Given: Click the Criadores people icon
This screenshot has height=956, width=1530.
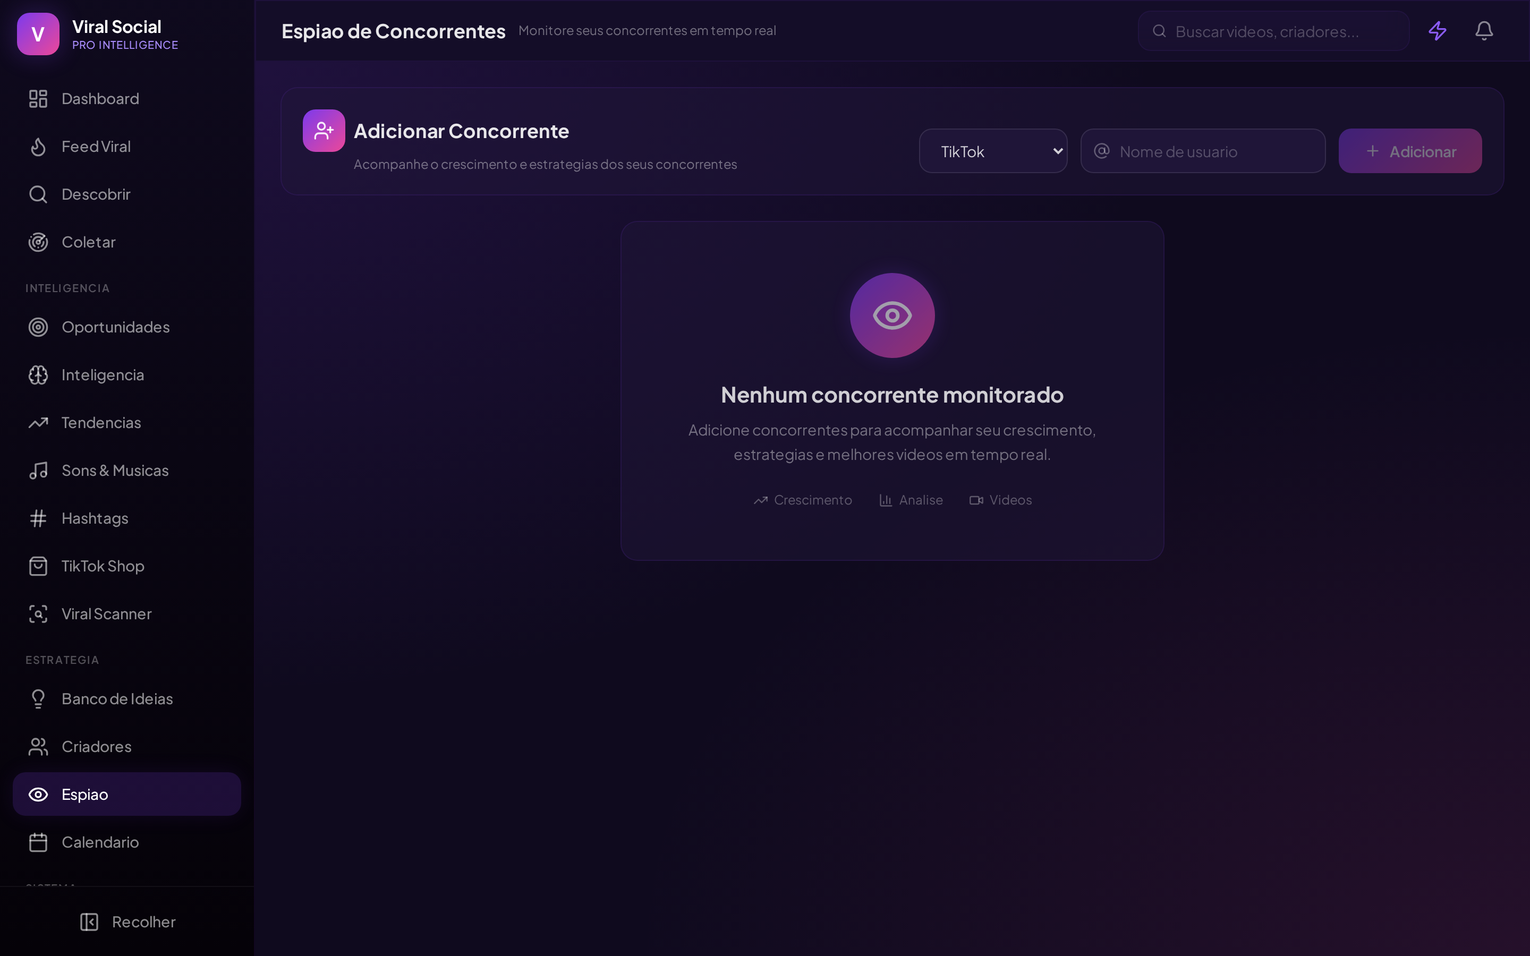Looking at the screenshot, I should (x=38, y=747).
